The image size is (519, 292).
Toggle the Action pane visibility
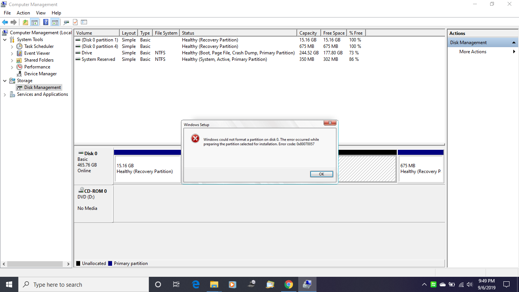pos(55,22)
